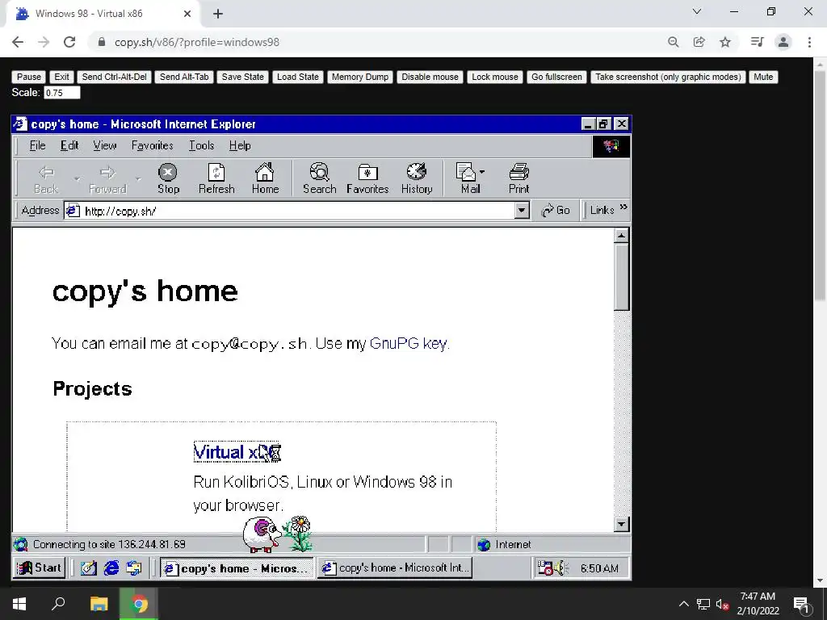The height and width of the screenshot is (620, 827).
Task: Open Chrome profile avatar
Action: pos(783,42)
